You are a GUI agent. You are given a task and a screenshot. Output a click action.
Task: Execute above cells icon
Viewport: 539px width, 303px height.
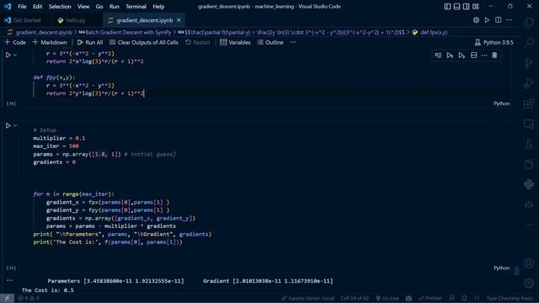(x=450, y=56)
